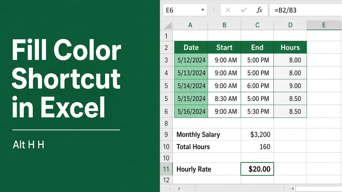Image resolution: width=342 pixels, height=192 pixels.
Task: Select row header beside Total Hours
Action: click(166, 147)
